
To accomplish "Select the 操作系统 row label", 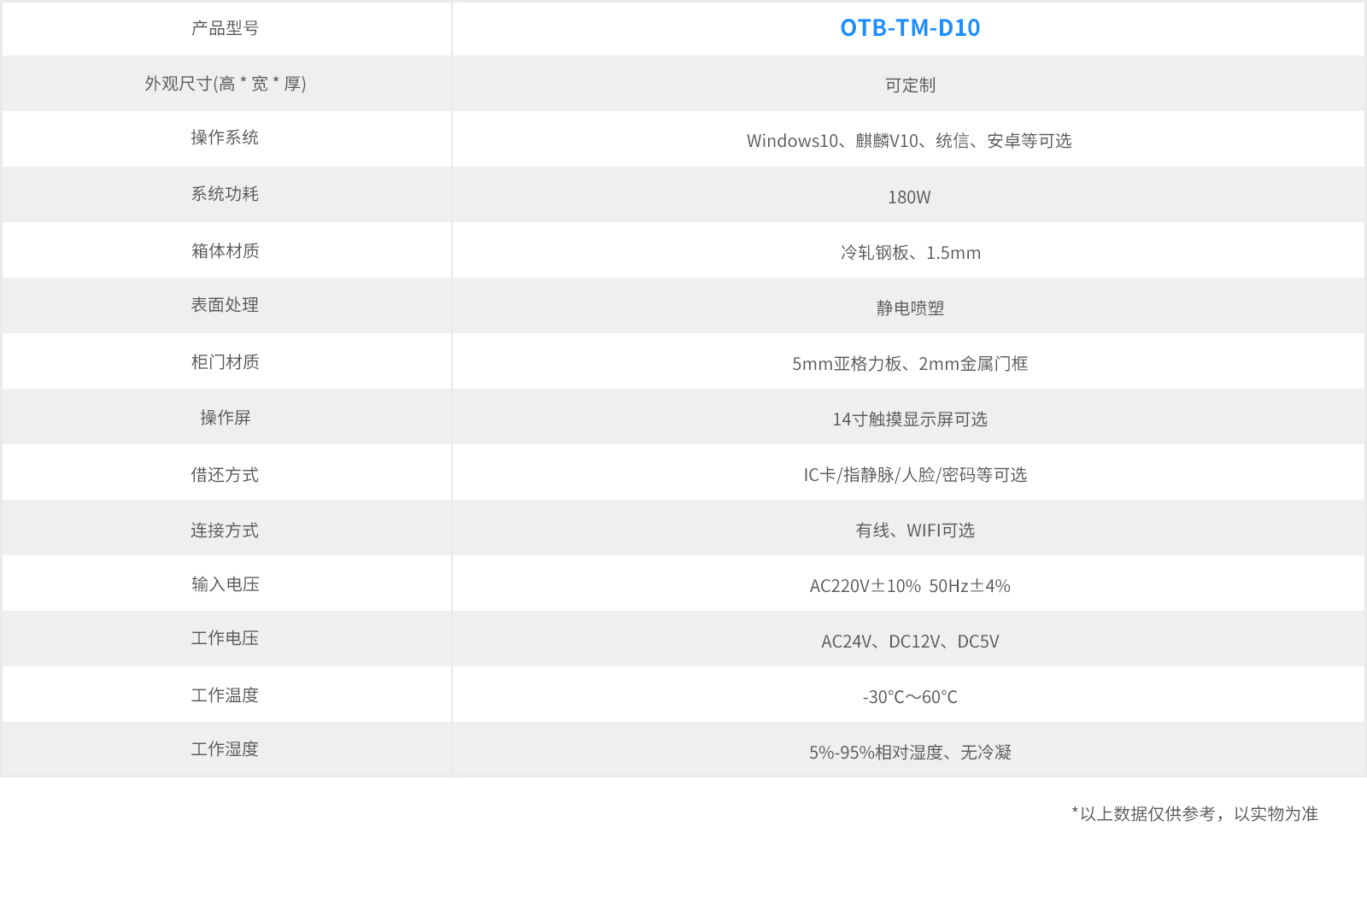I will coord(225,138).
